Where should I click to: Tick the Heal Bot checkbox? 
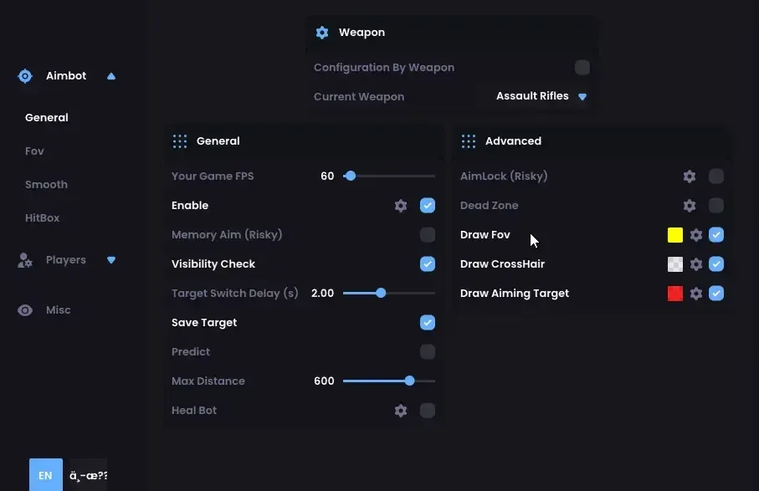[428, 411]
